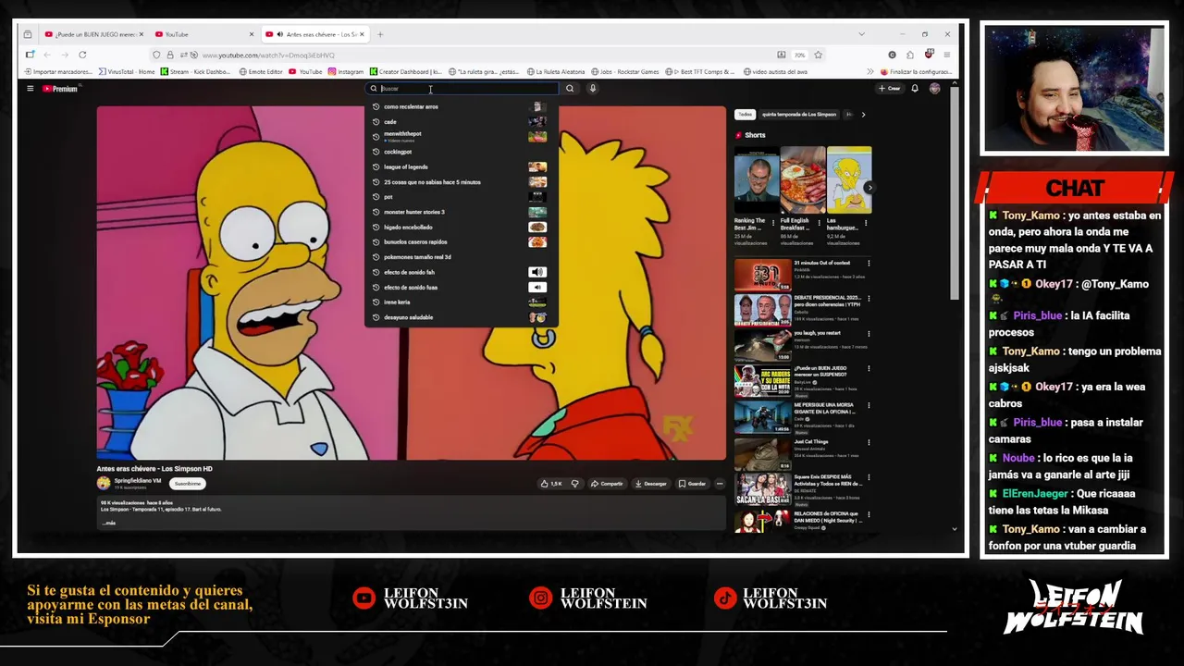Click the YouTube page vertical scrollbar
This screenshot has height=666, width=1184.
[955, 194]
